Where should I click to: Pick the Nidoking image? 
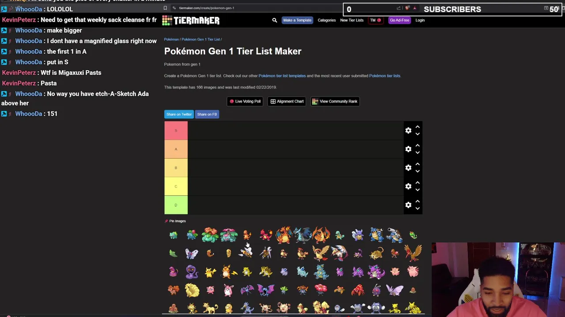tap(376, 272)
